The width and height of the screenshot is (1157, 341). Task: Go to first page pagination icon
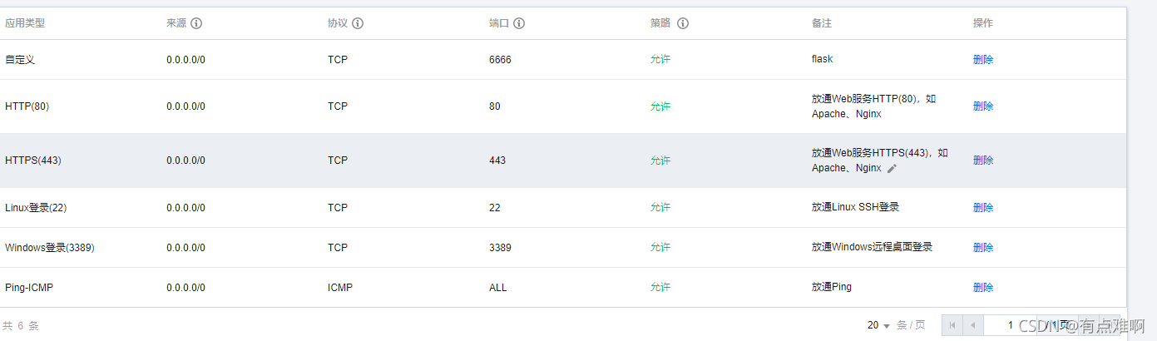pos(952,325)
